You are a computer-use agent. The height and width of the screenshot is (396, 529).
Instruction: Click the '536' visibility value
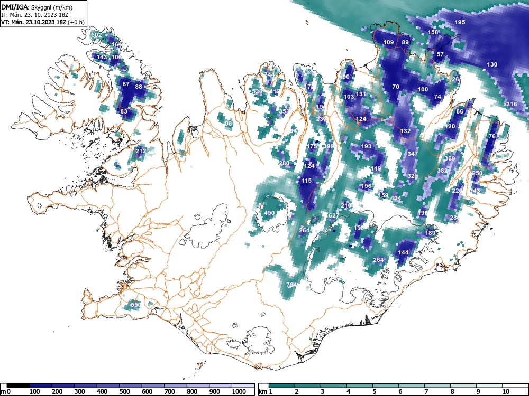(257, 91)
